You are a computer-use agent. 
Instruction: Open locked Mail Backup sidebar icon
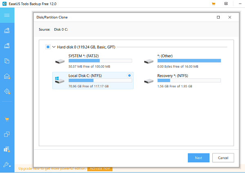(7, 76)
